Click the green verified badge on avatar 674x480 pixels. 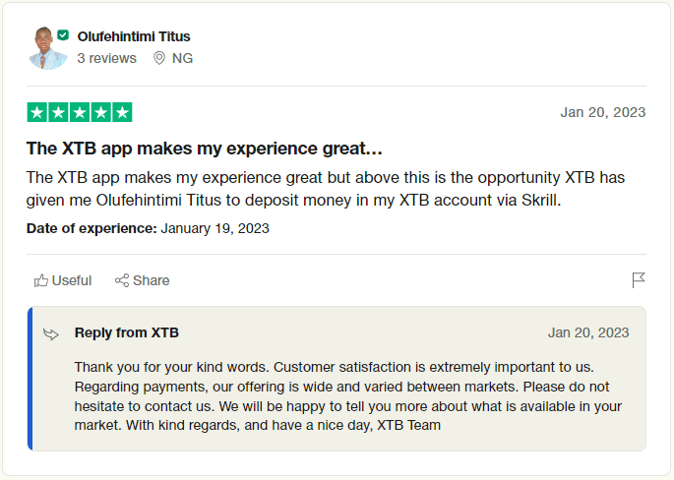point(63,34)
